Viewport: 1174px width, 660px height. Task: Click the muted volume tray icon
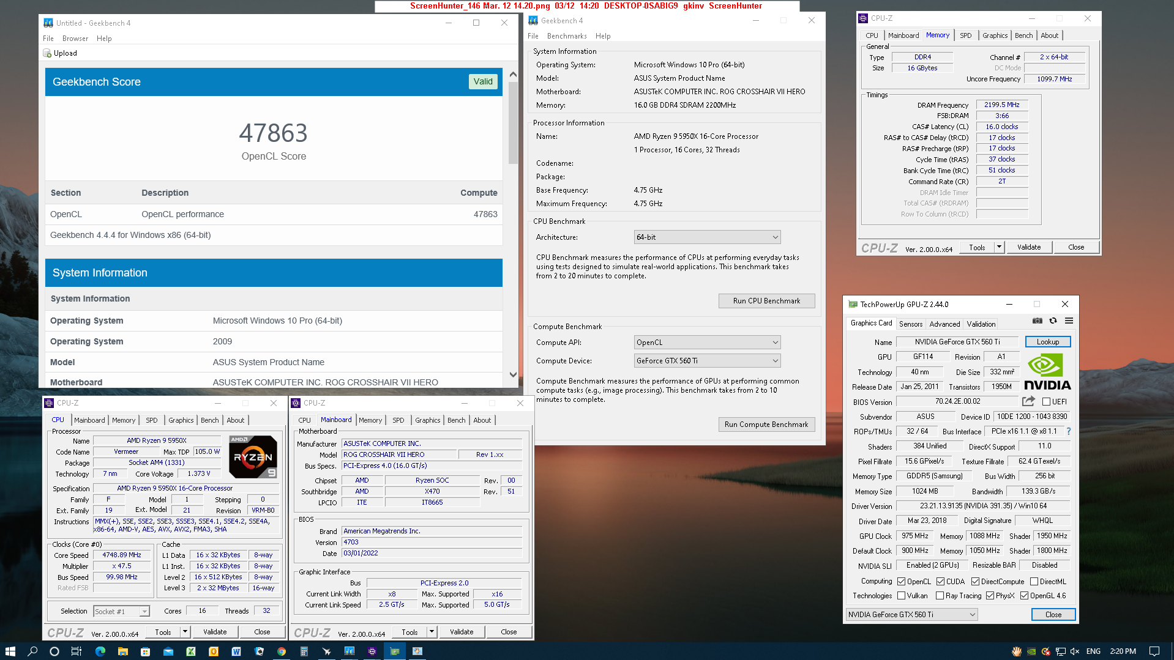(1075, 651)
